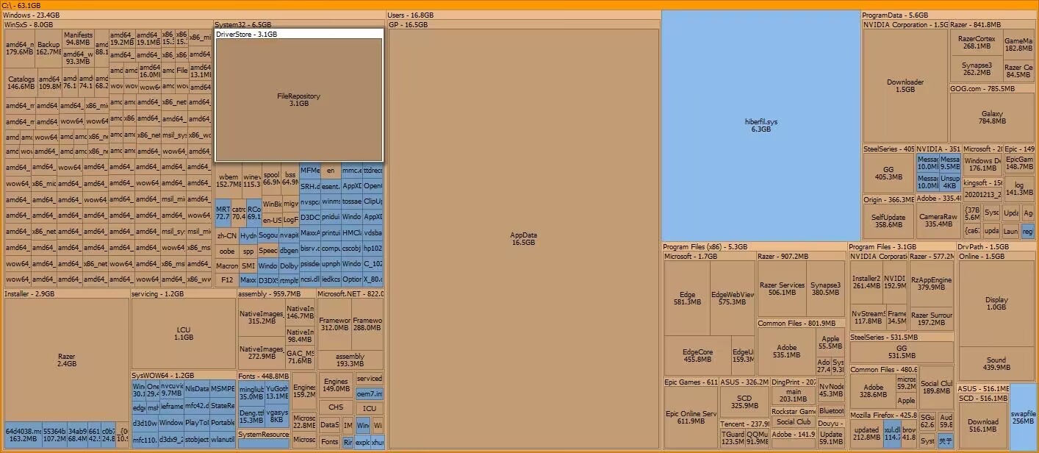Select the Display 1.0GB block
This screenshot has height=453, width=1039.
tap(996, 303)
